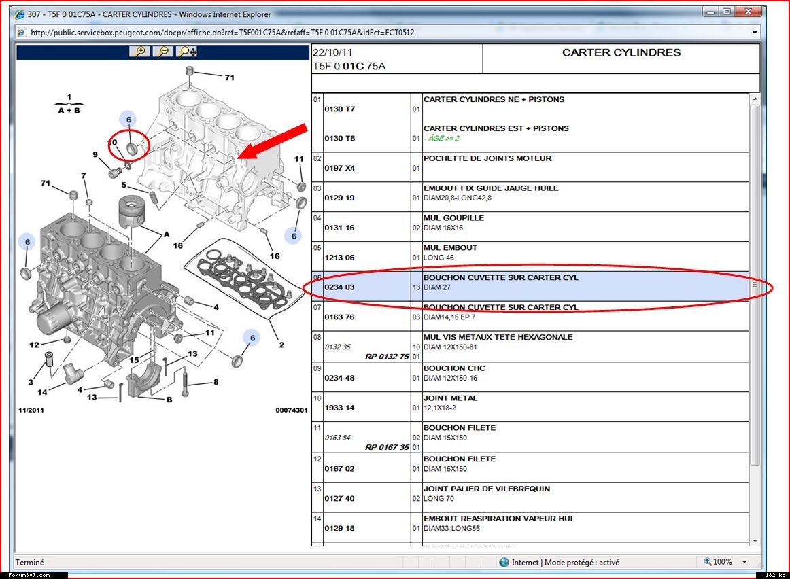790x579 pixels.
Task: Open replacement part RP 0132 75
Action: click(387, 357)
